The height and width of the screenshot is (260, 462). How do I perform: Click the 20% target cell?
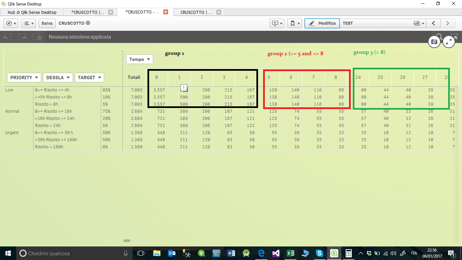107,118
